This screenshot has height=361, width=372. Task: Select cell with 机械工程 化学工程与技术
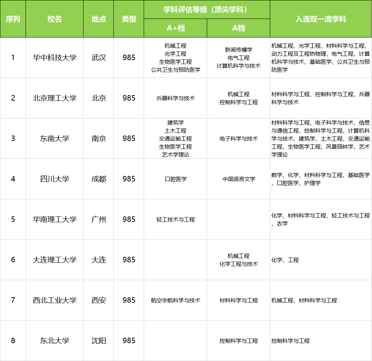click(239, 260)
